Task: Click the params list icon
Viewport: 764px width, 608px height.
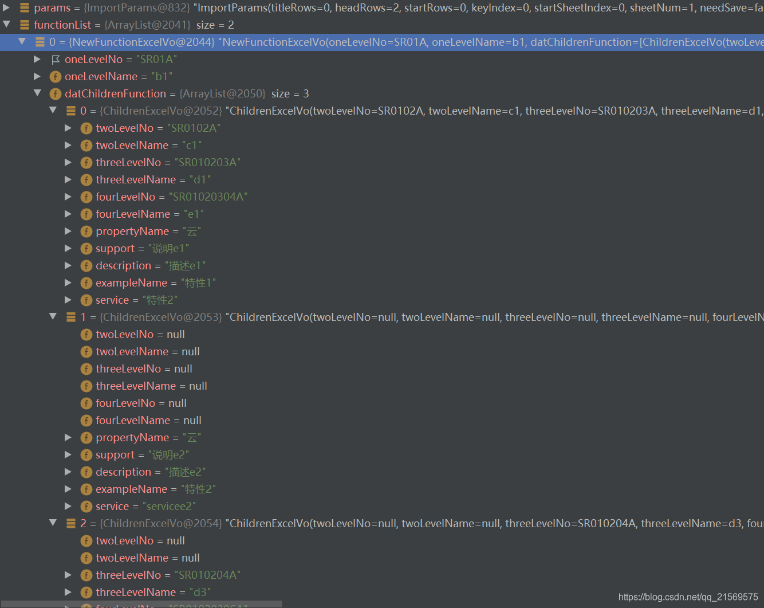Action: click(x=25, y=8)
